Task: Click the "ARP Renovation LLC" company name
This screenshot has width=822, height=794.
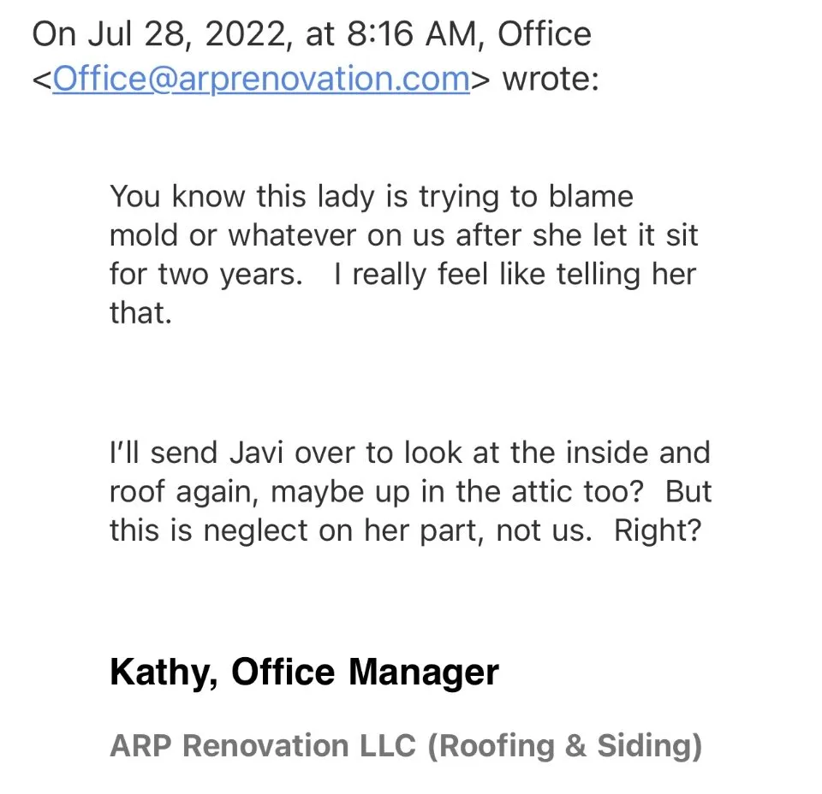Action: [x=263, y=746]
